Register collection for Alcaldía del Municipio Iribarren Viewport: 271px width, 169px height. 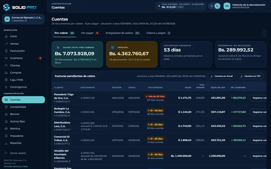259,156
